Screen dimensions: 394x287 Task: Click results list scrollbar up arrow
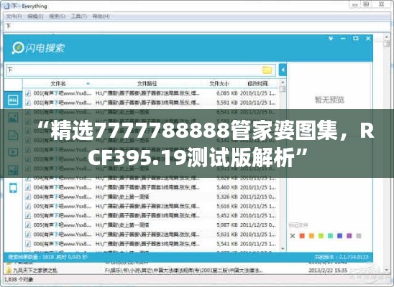coord(283,83)
